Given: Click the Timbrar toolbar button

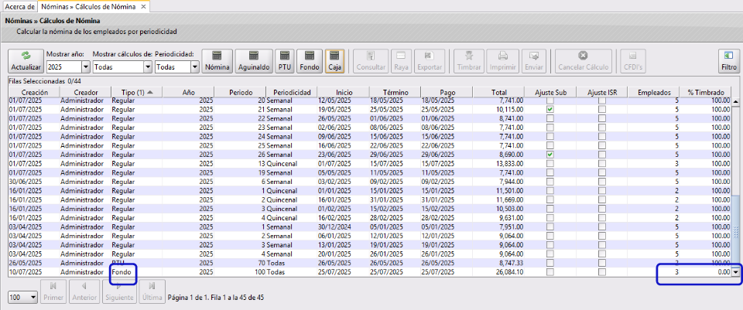Looking at the screenshot, I should (x=469, y=61).
